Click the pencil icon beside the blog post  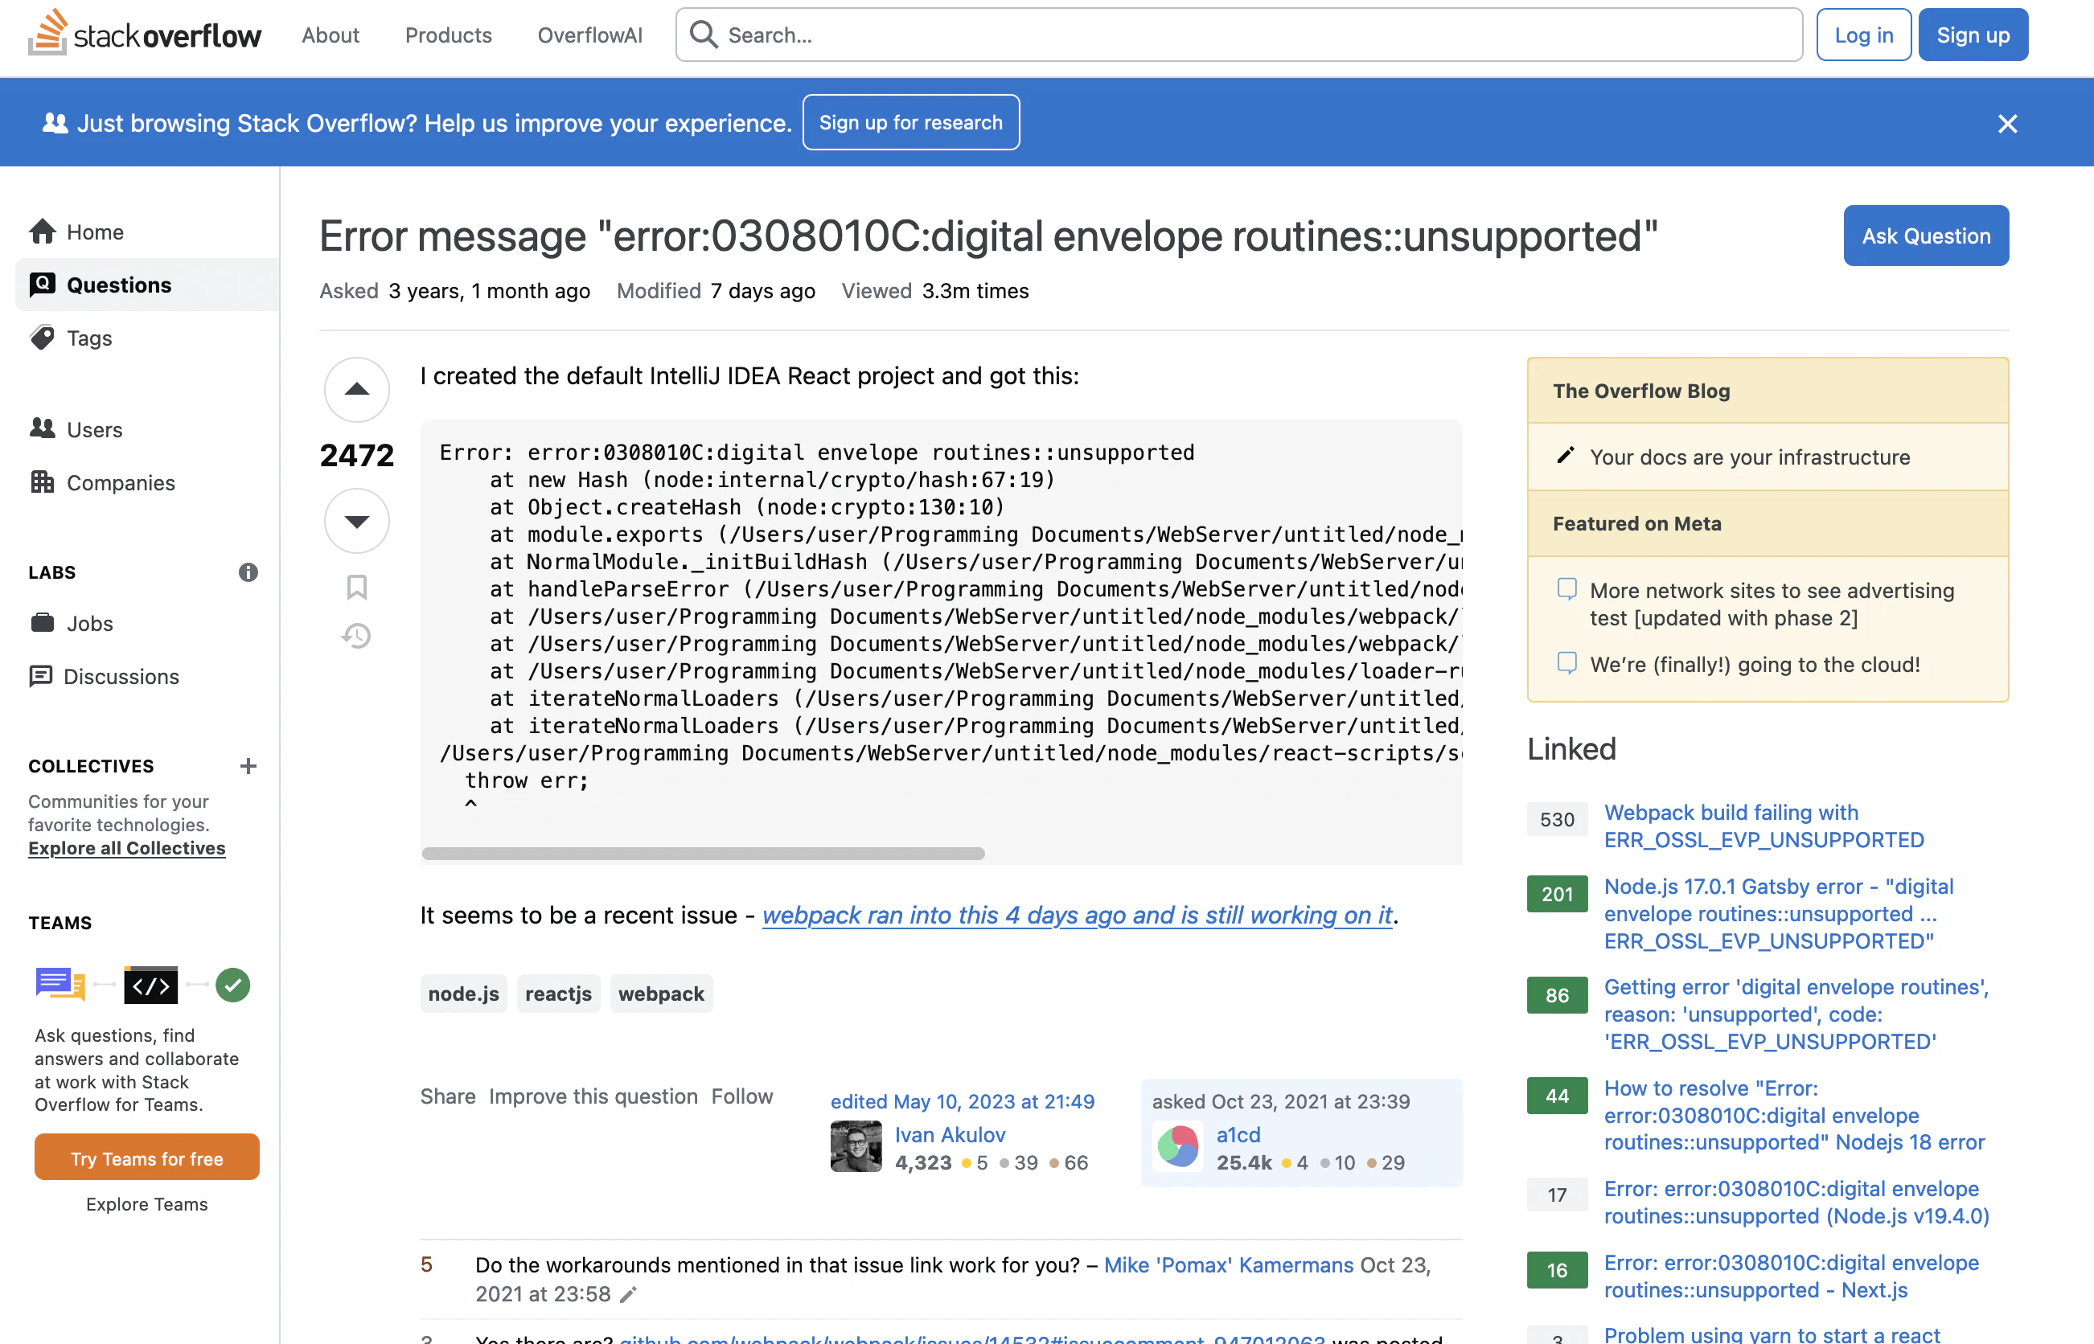click(x=1566, y=456)
